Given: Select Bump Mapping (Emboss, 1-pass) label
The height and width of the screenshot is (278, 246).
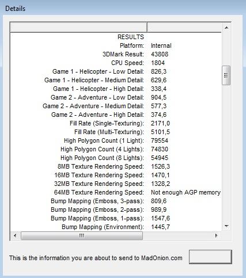Looking at the screenshot, I should point(97,218).
